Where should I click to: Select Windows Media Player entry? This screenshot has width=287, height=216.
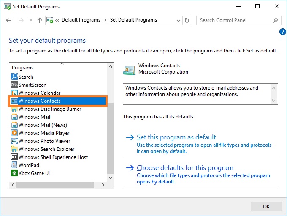[x=44, y=133]
